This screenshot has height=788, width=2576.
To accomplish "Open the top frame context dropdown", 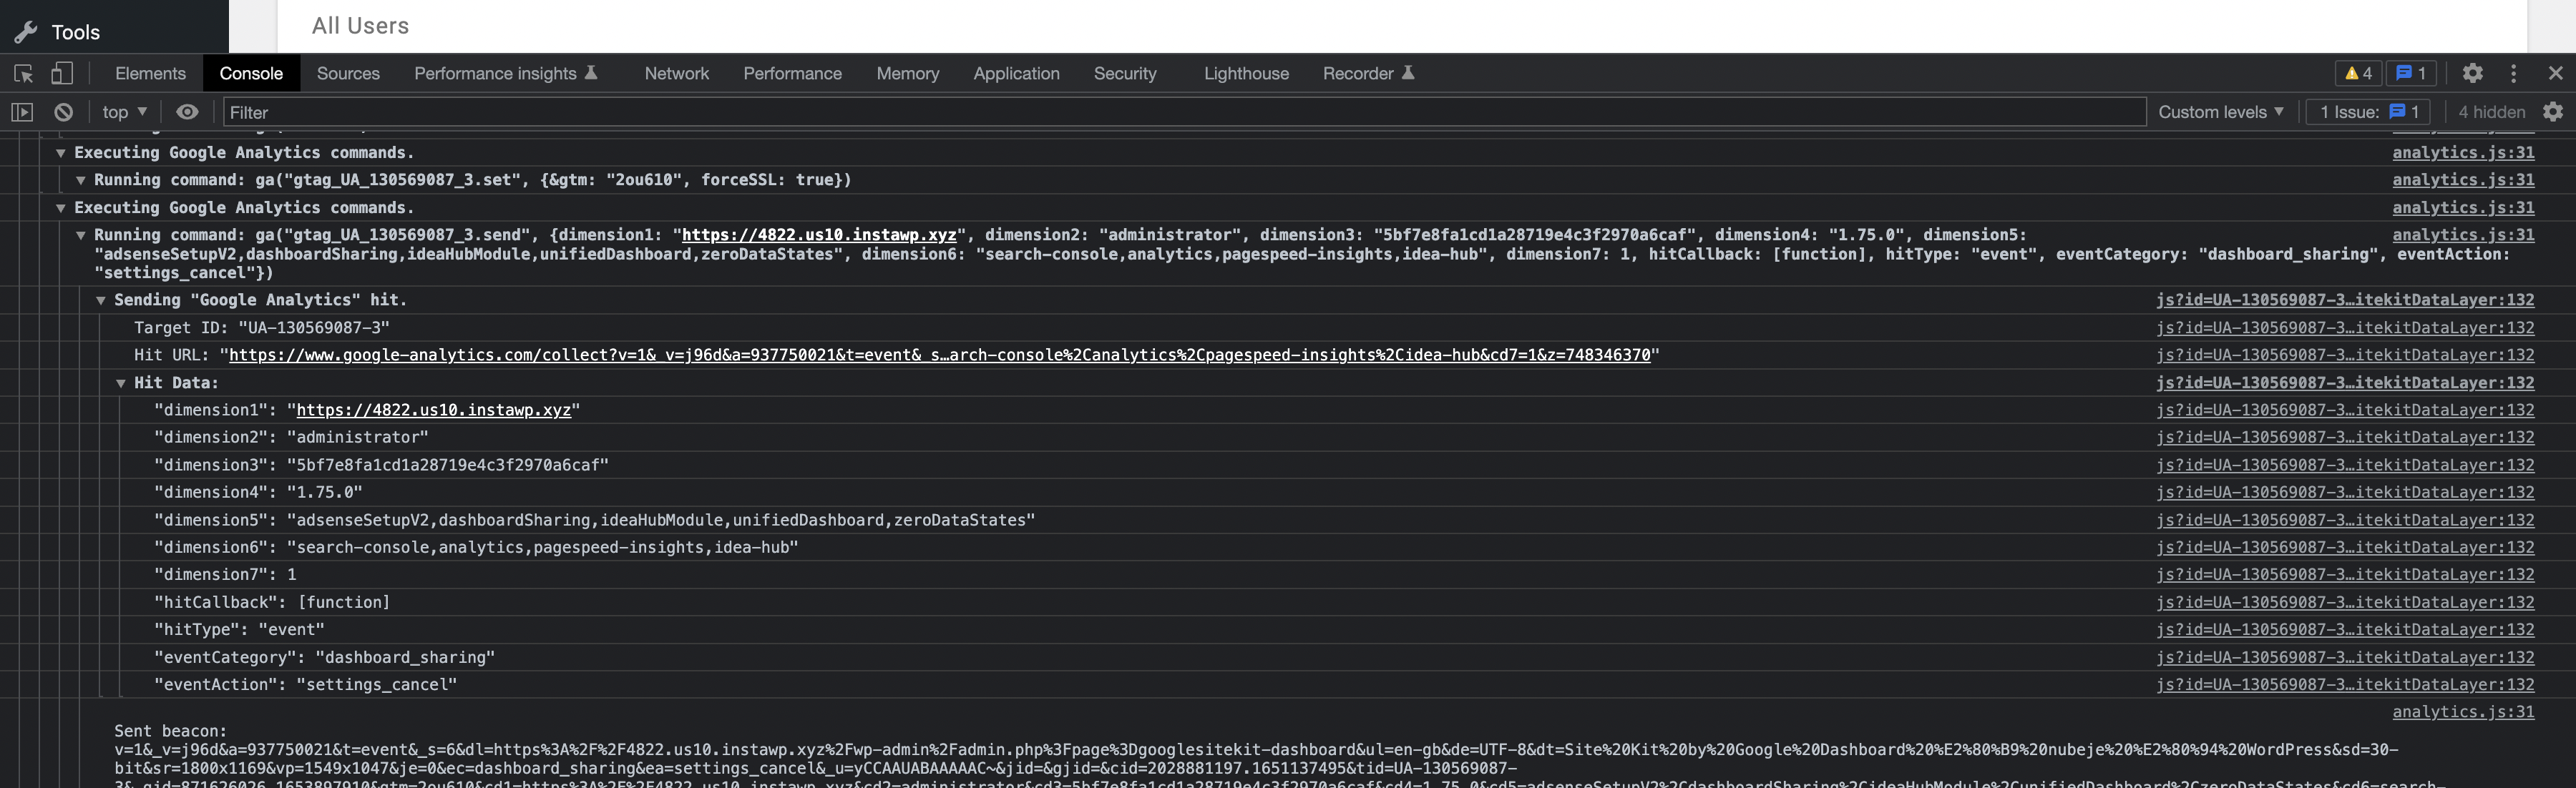I will pos(122,112).
